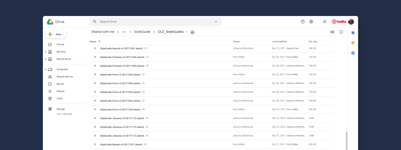Click the 548 KB file size cell

coord(312,48)
